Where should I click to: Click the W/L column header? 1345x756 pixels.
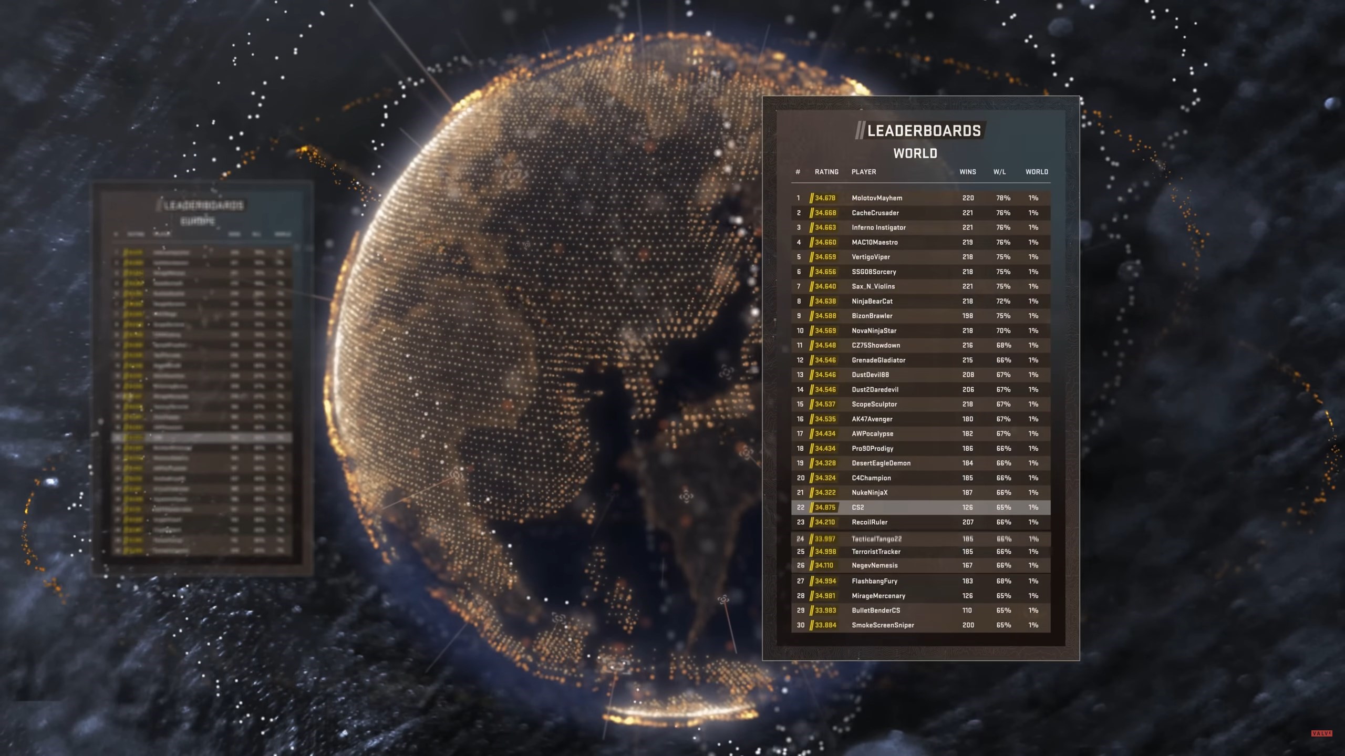[x=999, y=172]
